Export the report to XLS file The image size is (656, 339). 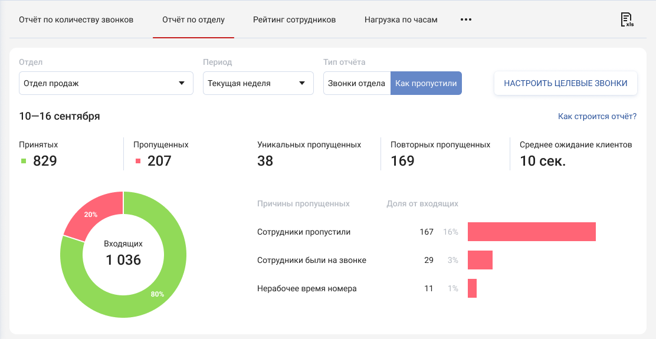pos(627,19)
